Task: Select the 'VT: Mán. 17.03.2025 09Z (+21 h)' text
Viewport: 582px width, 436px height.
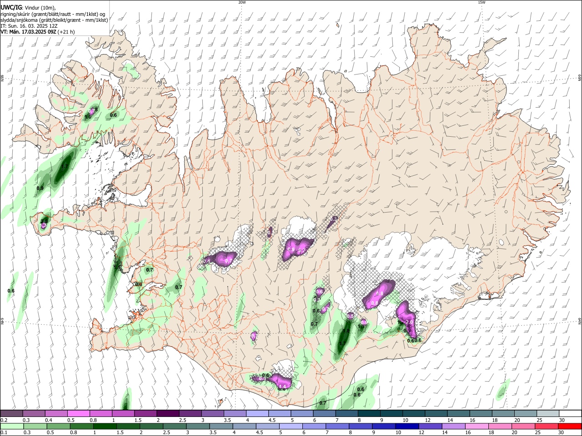Action: [38, 32]
